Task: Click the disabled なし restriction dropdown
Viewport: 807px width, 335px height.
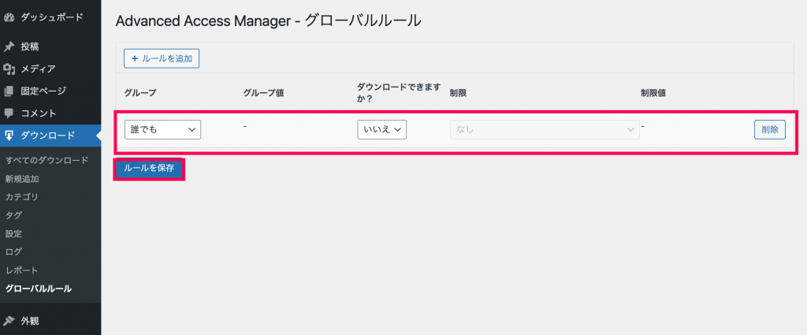Action: tap(545, 130)
